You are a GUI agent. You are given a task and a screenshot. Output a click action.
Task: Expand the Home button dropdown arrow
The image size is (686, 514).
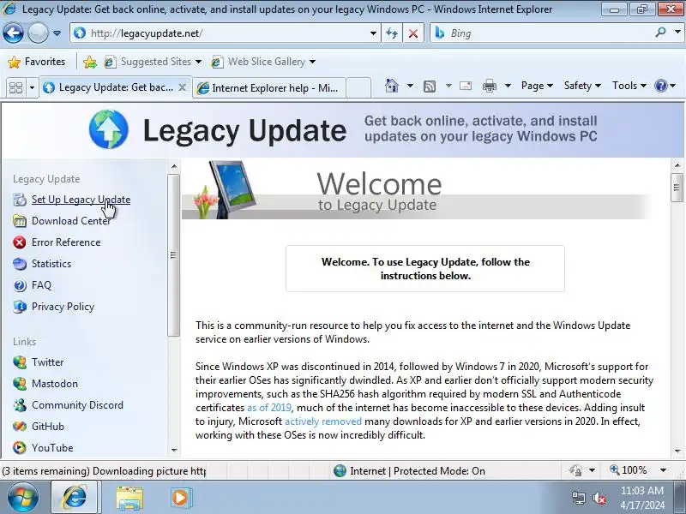[410, 86]
